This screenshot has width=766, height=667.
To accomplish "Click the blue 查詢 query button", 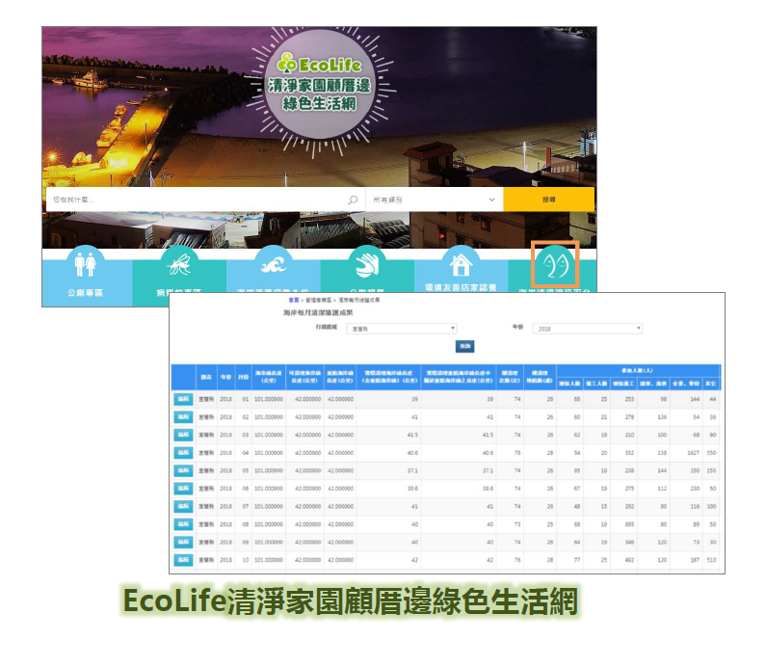I will click(x=464, y=347).
